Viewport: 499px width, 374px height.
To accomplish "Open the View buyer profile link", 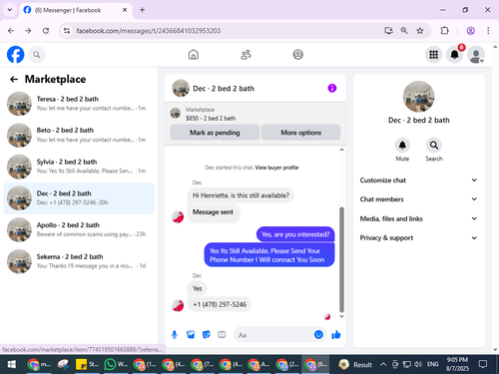I will tap(276, 168).
